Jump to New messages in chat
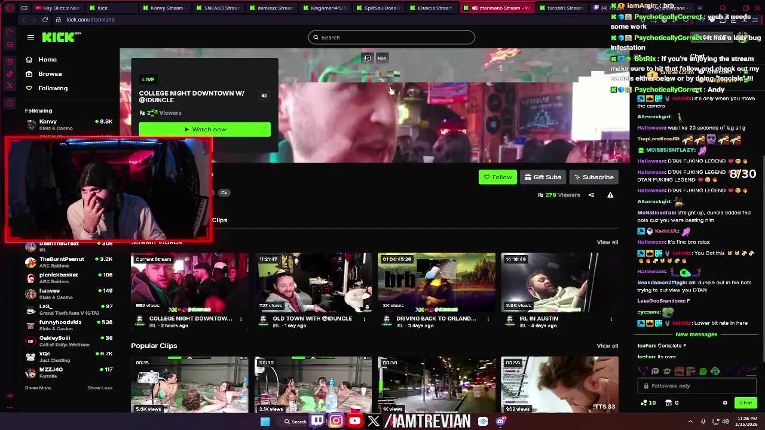Screen dimensions: 765x430 point(696,334)
